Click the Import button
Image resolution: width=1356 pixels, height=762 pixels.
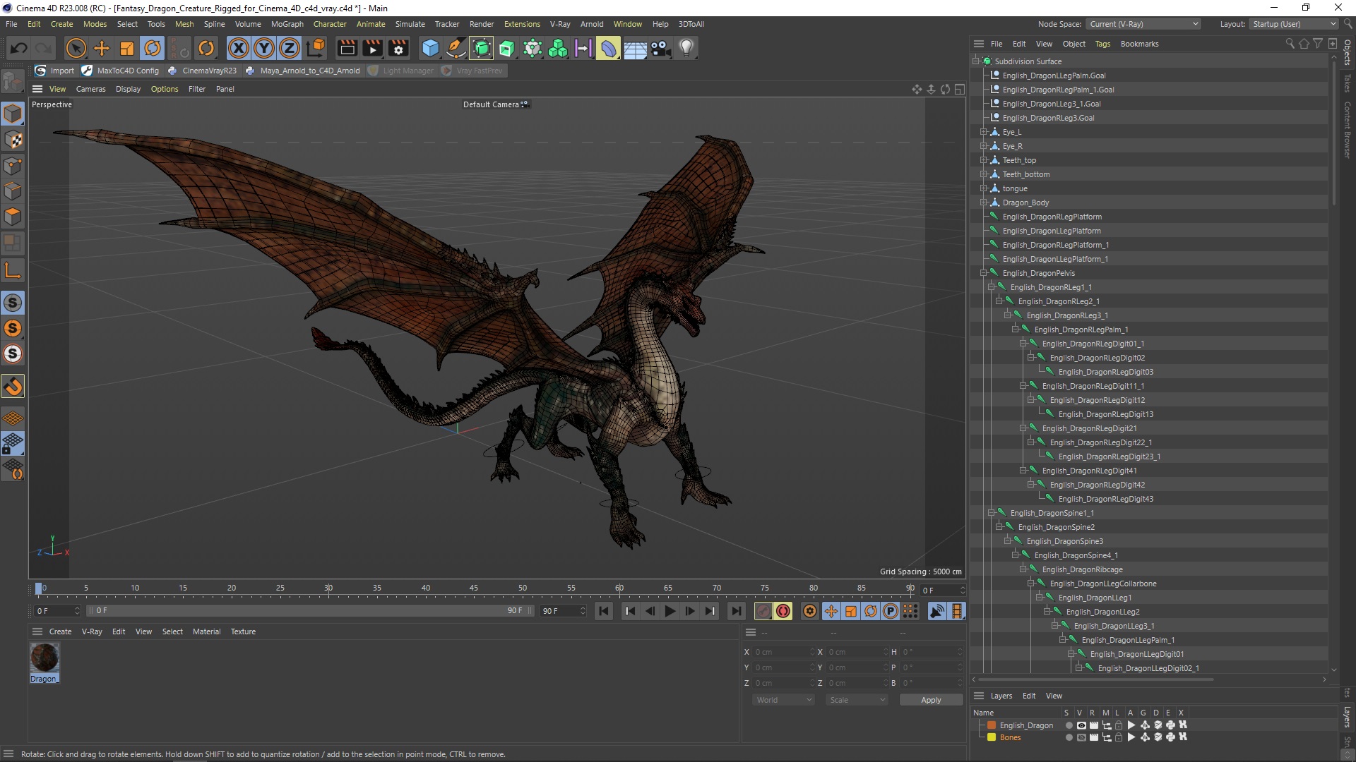coord(55,71)
